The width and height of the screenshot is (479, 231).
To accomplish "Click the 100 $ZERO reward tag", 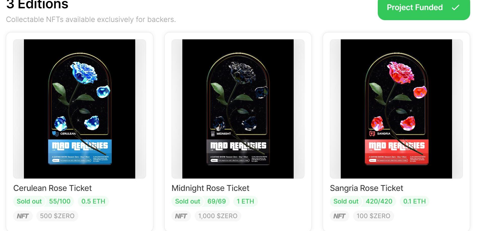I will [x=373, y=216].
